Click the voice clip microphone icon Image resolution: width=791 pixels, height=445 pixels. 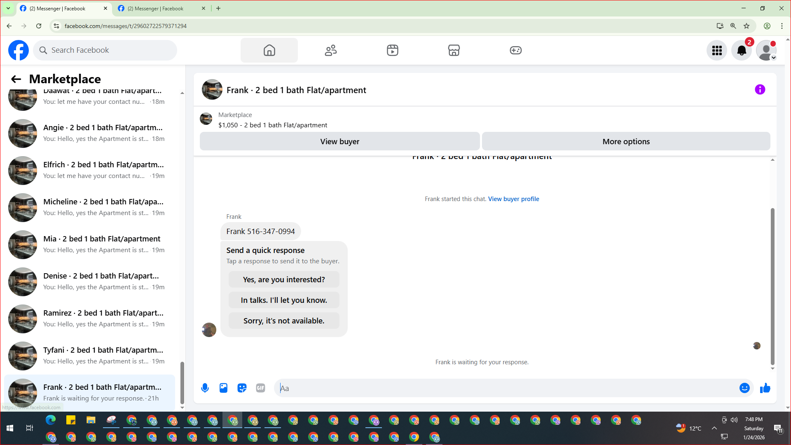click(205, 388)
